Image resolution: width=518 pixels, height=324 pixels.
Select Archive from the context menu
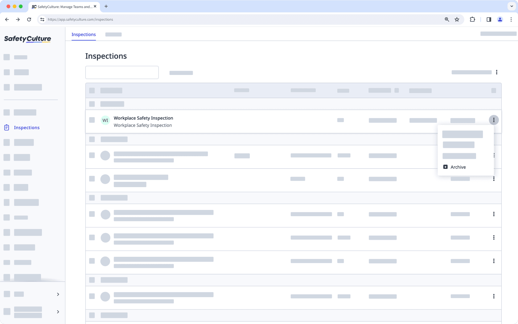tap(458, 167)
